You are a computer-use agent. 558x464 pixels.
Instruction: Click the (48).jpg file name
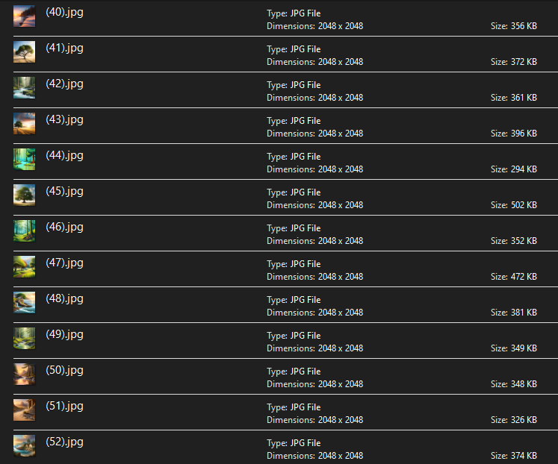64,298
